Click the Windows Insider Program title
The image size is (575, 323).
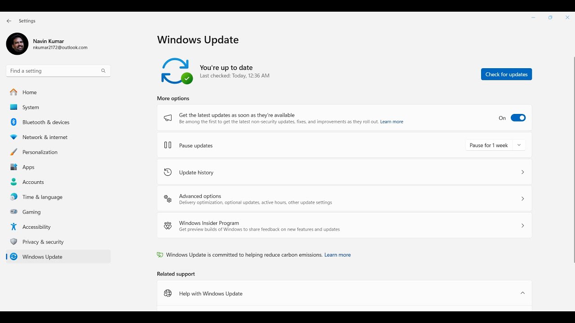pyautogui.click(x=209, y=223)
